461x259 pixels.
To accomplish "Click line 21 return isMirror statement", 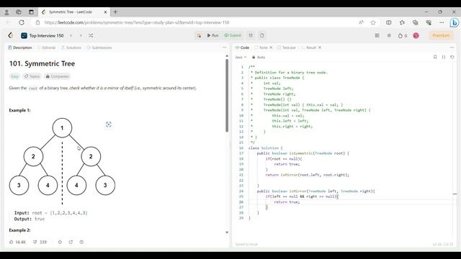I will coord(308,175).
